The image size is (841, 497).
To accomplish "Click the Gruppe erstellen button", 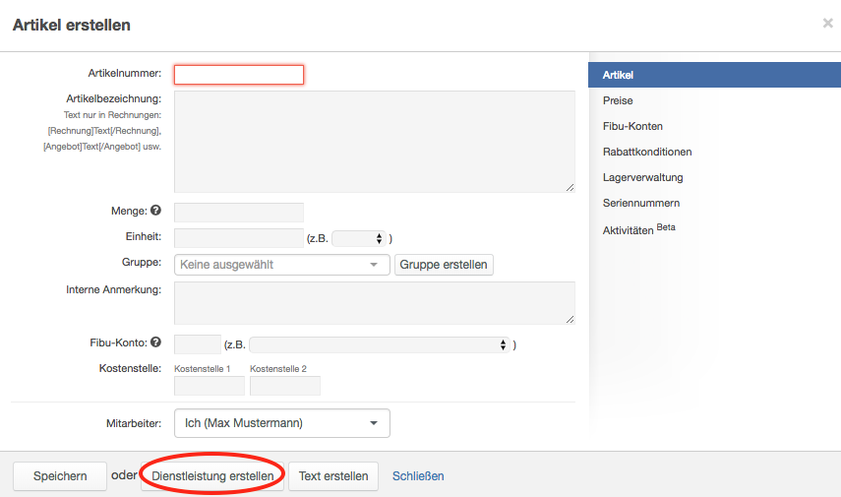I will [444, 265].
